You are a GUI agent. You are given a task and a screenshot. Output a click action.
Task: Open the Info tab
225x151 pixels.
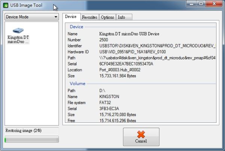tap(124, 17)
